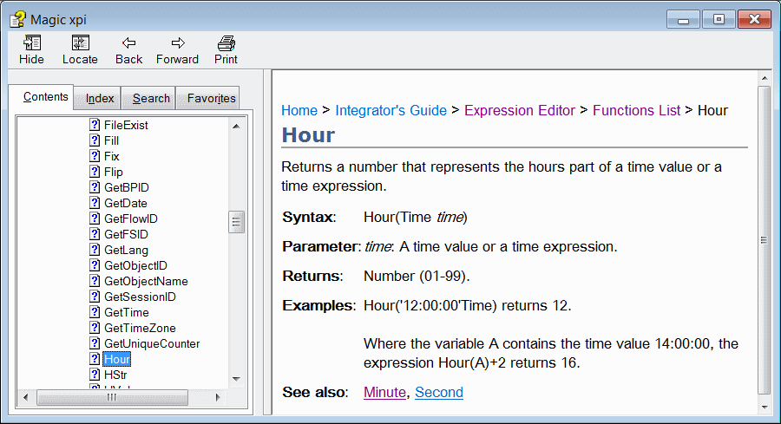Click the topic icon next to GetSessionID

(x=95, y=297)
